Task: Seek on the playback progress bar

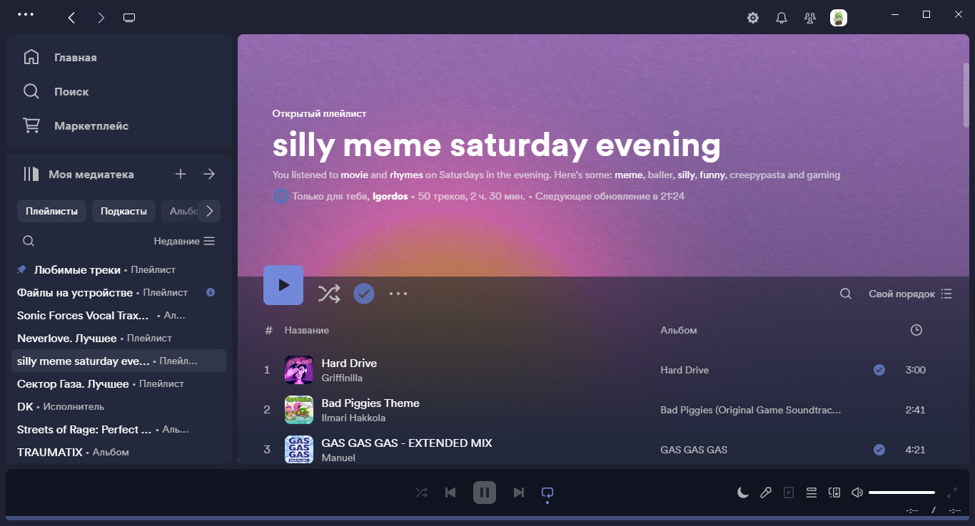Action: [487, 518]
